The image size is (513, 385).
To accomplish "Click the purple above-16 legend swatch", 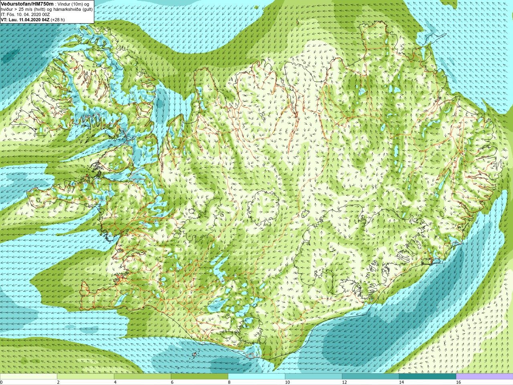I will pos(485,377).
